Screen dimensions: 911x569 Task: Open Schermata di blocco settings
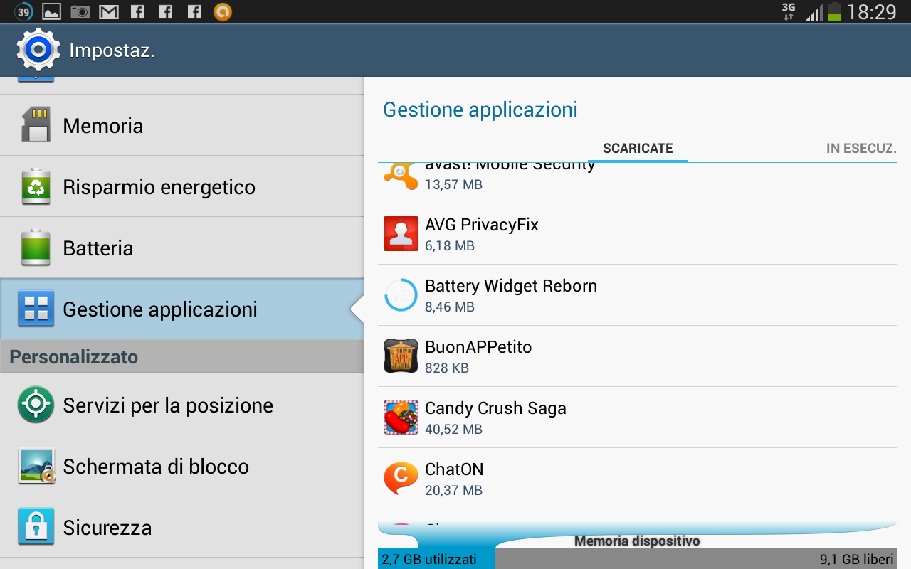181,466
